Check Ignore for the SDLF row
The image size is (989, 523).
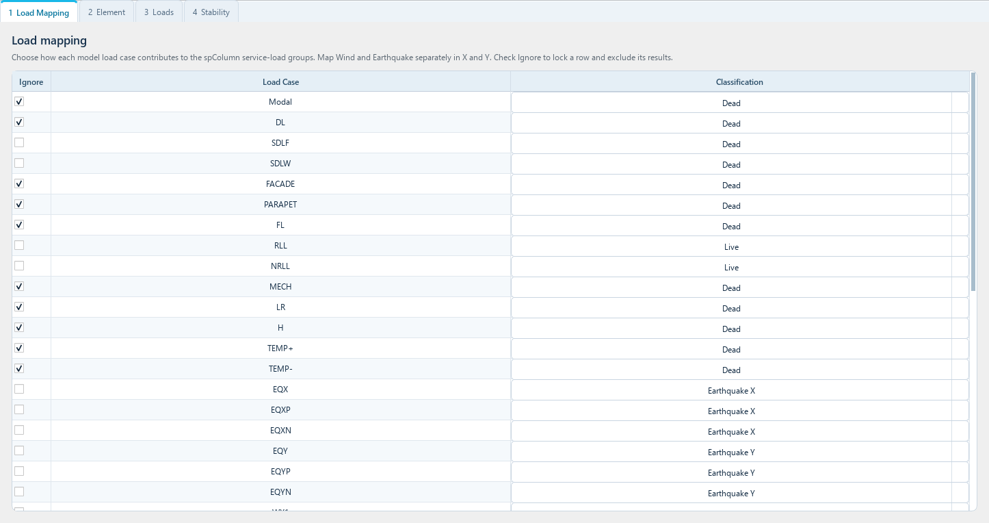19,142
